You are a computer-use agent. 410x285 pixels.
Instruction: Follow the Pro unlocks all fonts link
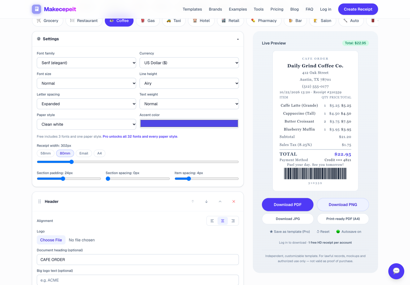pyautogui.click(x=140, y=136)
